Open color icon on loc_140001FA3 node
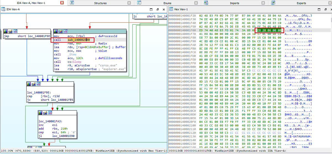332x154 pixels. point(40,113)
